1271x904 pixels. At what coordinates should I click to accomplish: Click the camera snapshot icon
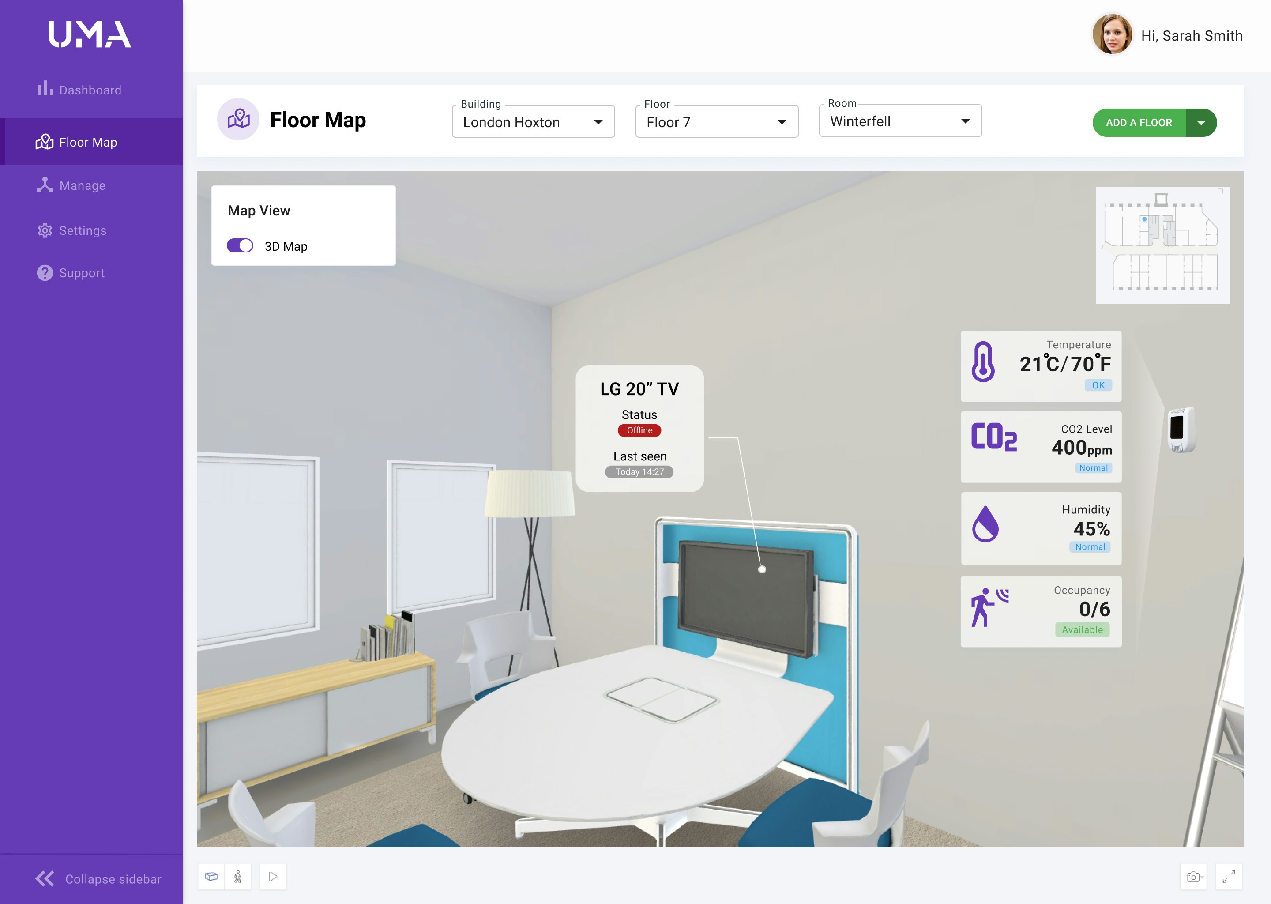[x=1192, y=877]
